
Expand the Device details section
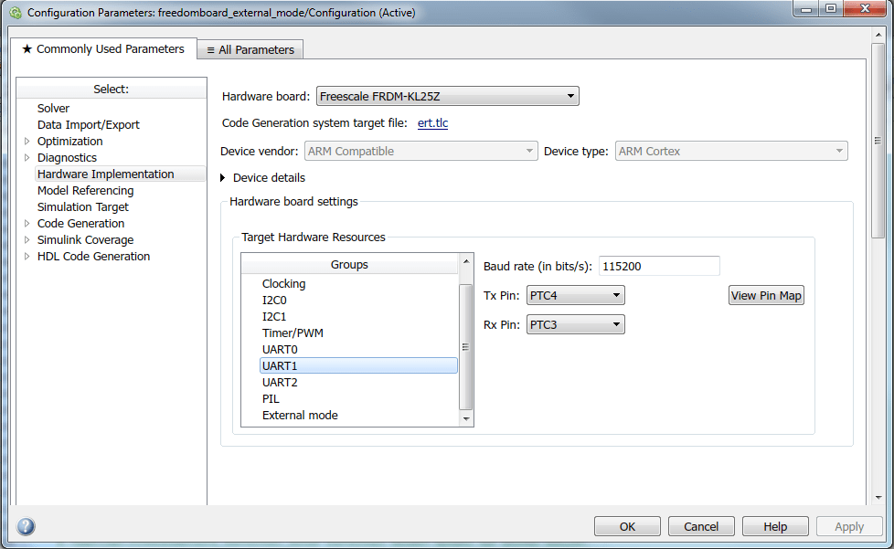tap(224, 178)
